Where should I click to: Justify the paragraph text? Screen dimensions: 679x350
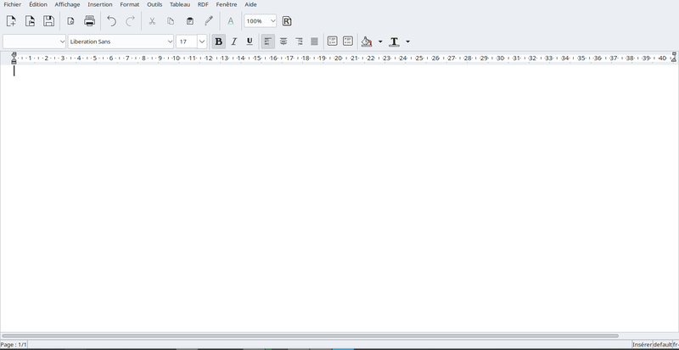click(314, 42)
